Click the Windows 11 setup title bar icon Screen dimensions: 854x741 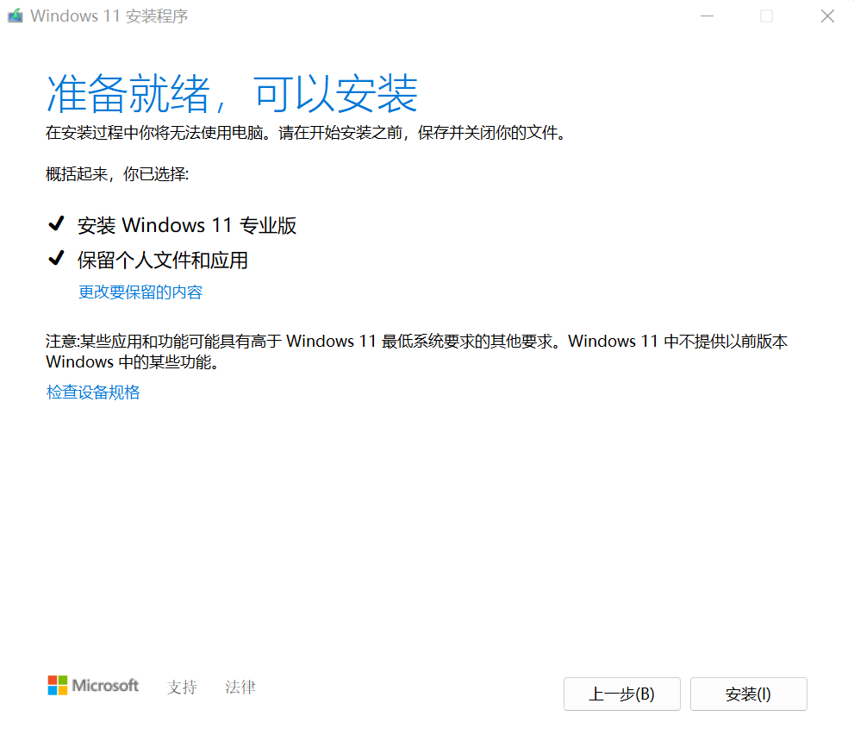point(16,16)
